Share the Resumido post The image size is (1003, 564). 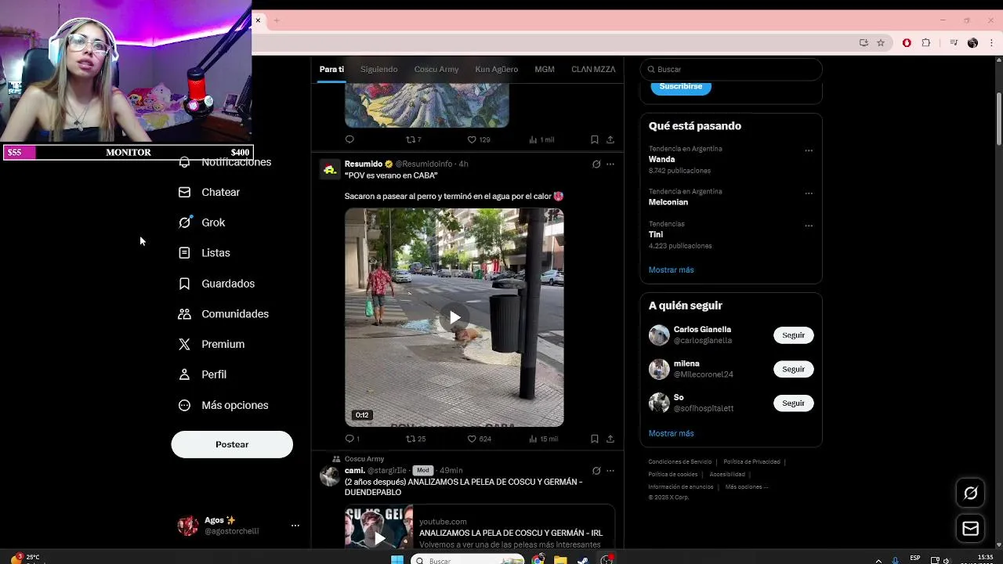coord(610,439)
